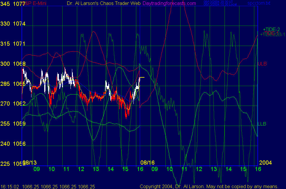Click the 14 hour tick of 08/13 session
Screen dimensions: 286x189
tap(111, 169)
